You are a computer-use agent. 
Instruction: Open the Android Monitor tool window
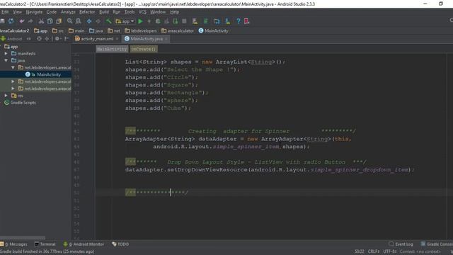click(84, 244)
